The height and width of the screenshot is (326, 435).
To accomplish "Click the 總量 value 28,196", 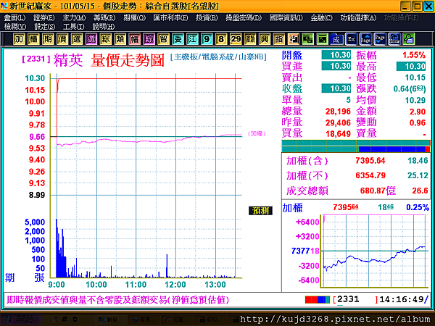I will click(338, 112).
